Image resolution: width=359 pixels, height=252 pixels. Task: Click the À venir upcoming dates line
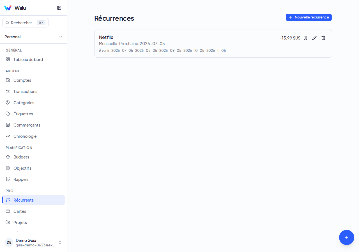click(162, 50)
